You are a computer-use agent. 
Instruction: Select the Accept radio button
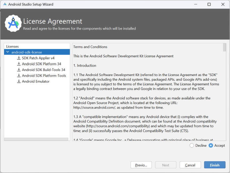(x=211, y=145)
